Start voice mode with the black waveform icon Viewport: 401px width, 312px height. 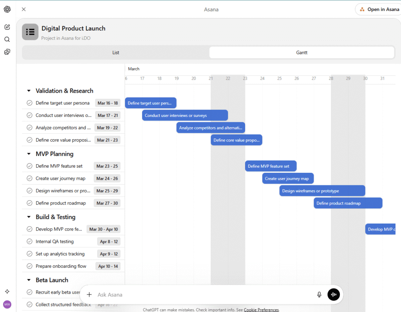(334, 294)
